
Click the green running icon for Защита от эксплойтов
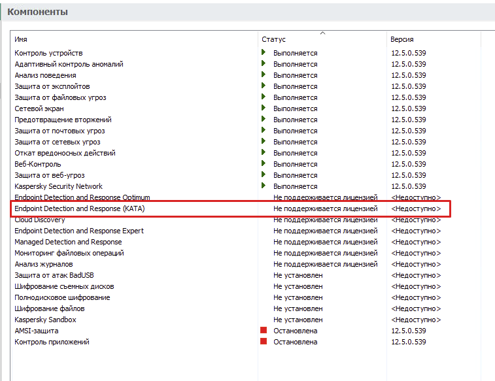point(264,86)
